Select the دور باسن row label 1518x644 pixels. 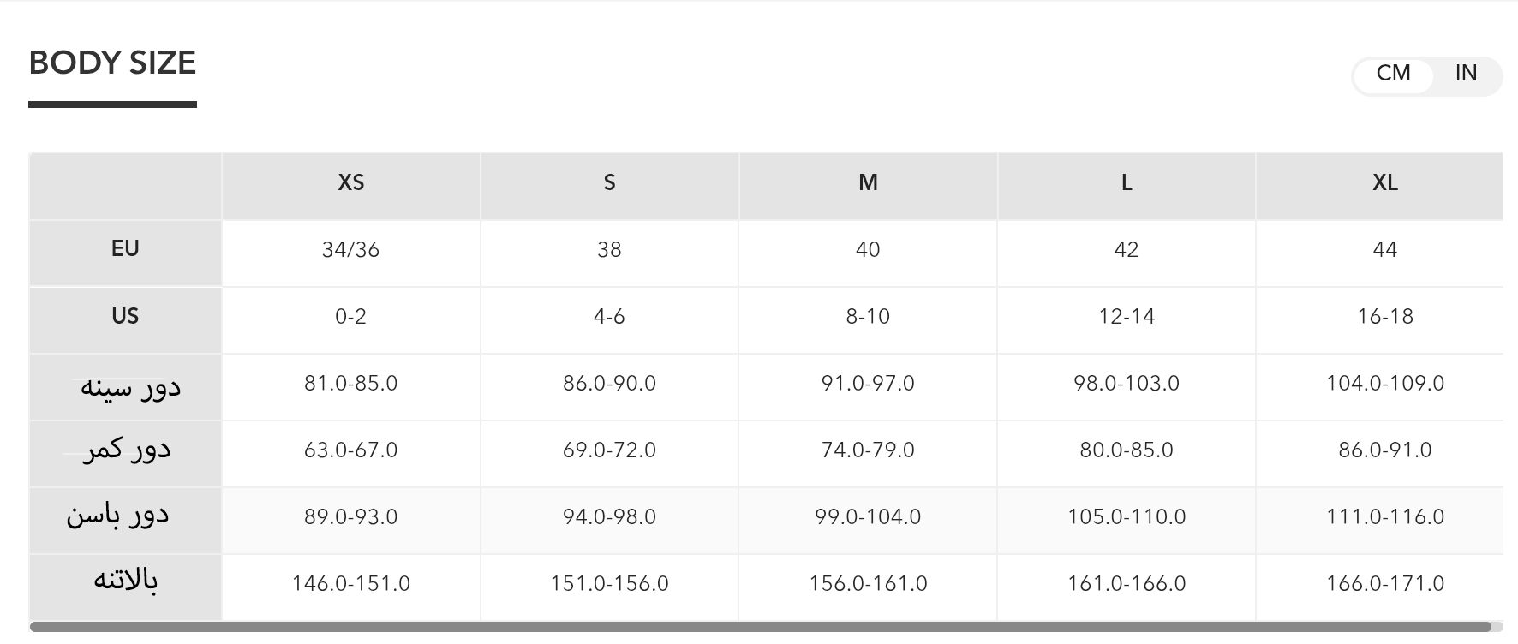click(118, 516)
